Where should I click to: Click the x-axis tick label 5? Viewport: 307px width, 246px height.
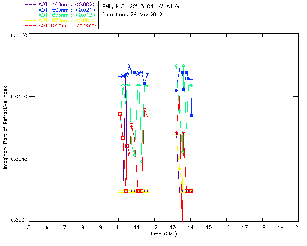tap(29, 227)
